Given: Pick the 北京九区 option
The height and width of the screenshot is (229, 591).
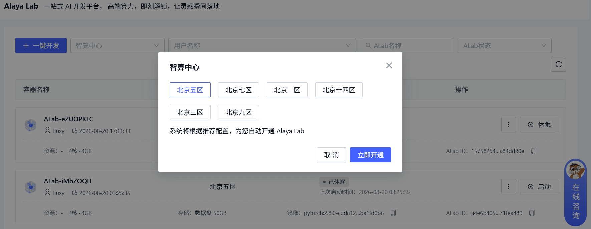Looking at the screenshot, I should tap(238, 112).
